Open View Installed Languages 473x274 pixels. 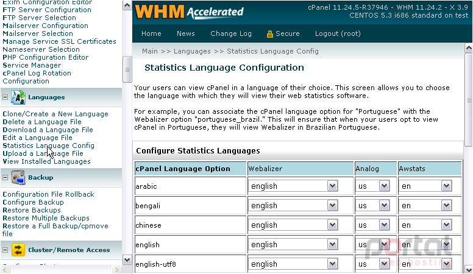click(x=46, y=161)
